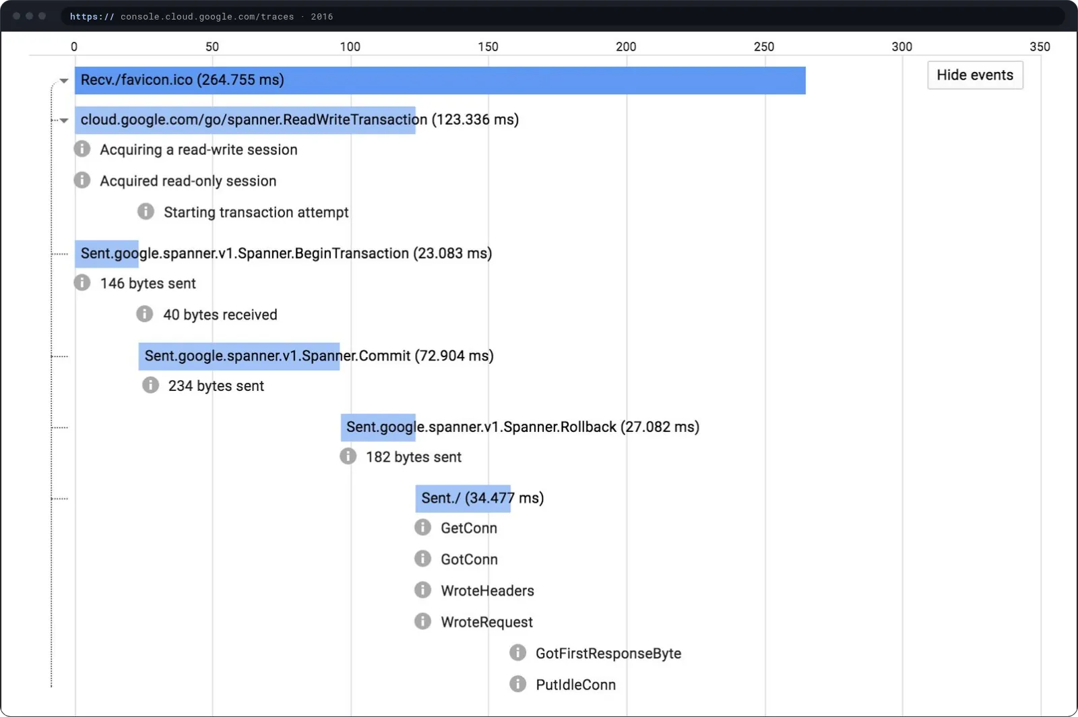
Task: Select the Spanner.BeginTransaction span bar
Action: coord(106,254)
